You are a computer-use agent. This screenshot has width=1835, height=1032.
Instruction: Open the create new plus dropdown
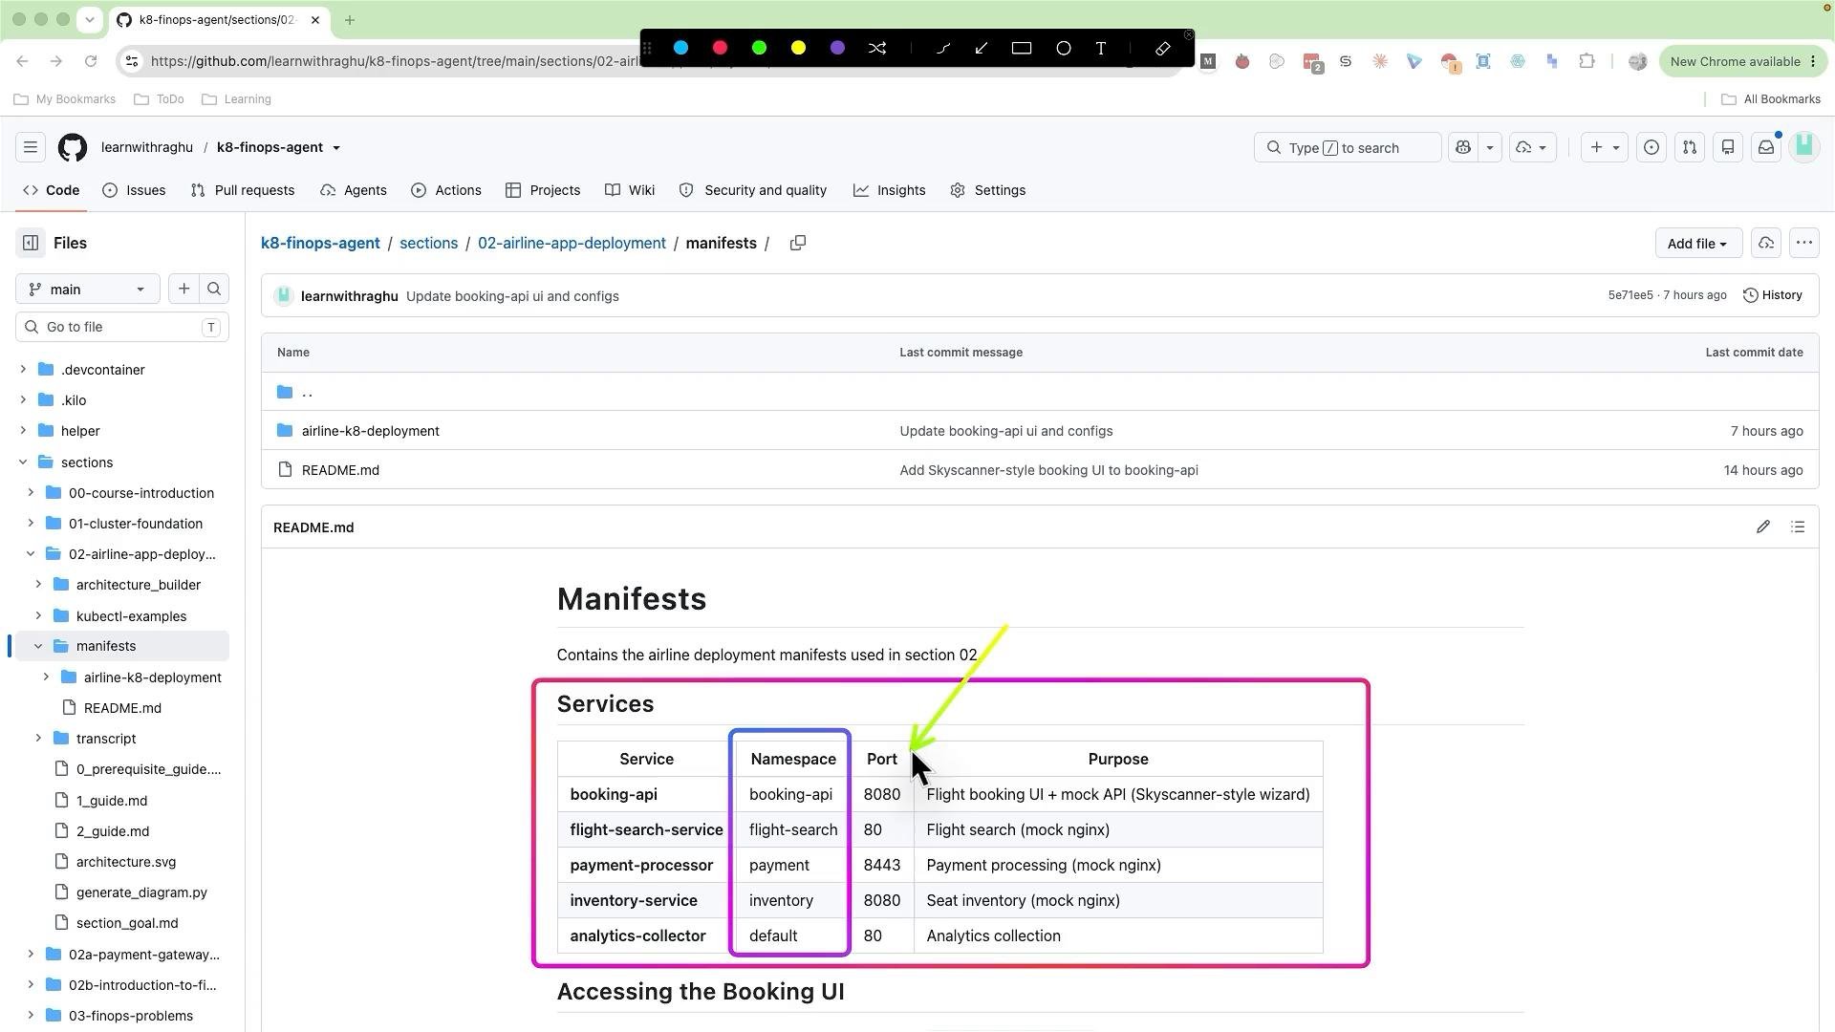(x=1604, y=147)
